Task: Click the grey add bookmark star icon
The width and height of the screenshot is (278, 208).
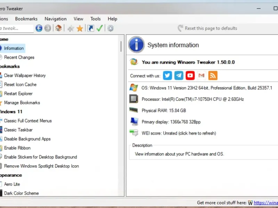Action: (x=71, y=28)
